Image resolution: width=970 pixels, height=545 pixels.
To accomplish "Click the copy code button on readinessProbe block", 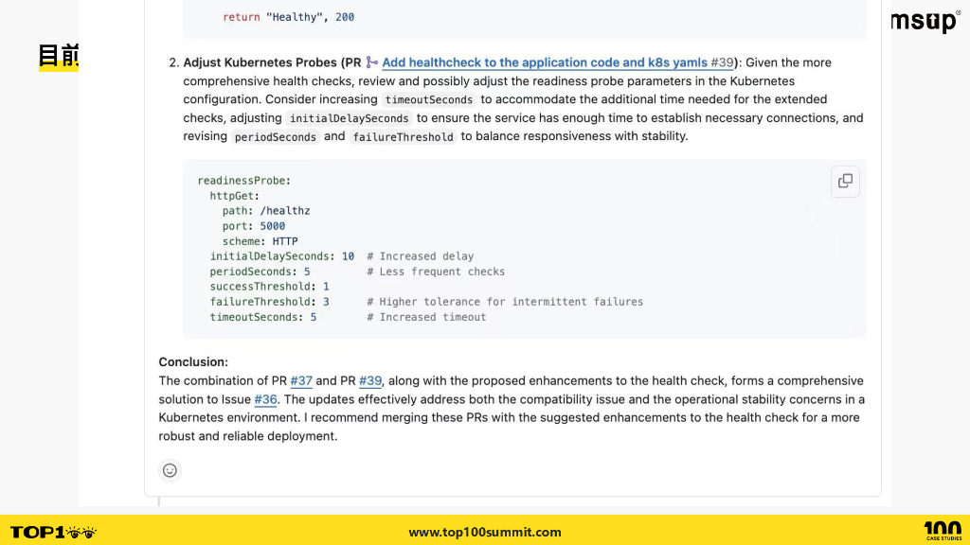I will tap(845, 181).
